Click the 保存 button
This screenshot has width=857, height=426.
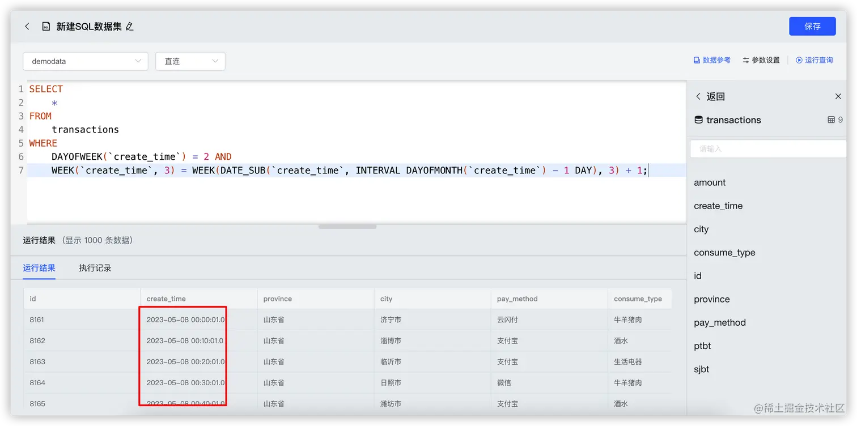coord(812,26)
